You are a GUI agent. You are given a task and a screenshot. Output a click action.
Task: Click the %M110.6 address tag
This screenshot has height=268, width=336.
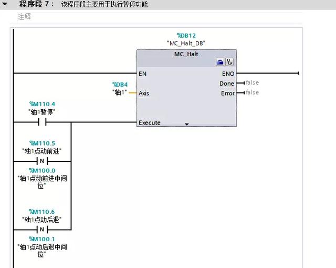[x=42, y=212]
